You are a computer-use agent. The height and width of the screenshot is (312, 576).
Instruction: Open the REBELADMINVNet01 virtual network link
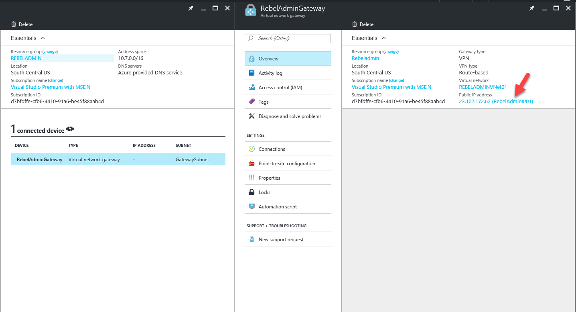(483, 87)
